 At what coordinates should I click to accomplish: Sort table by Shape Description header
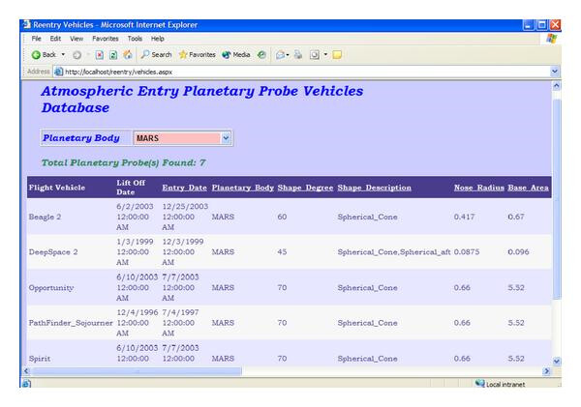[374, 188]
